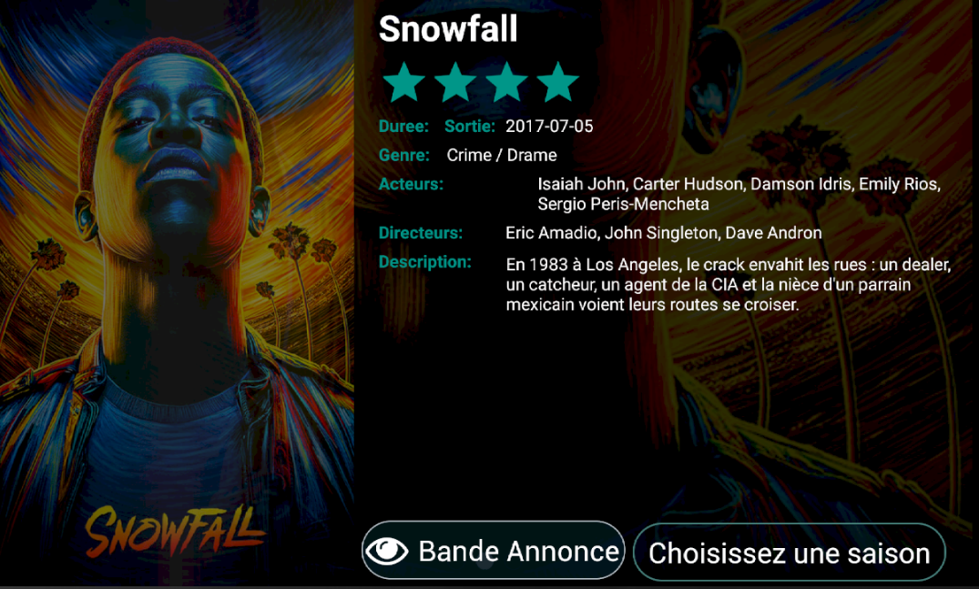The height and width of the screenshot is (589, 979).
Task: Click director name Eric Amadio
Action: click(551, 233)
